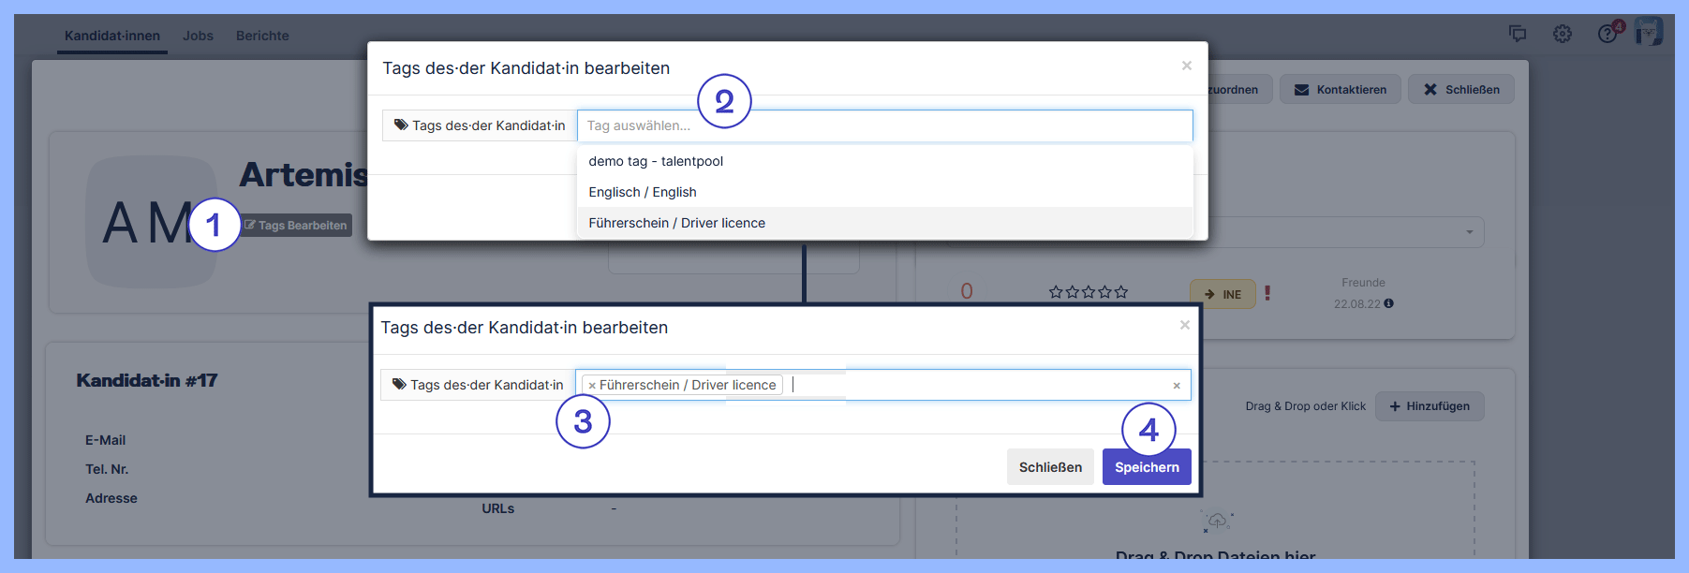Set the candidate star rating
The width and height of the screenshot is (1689, 573).
tap(1089, 292)
